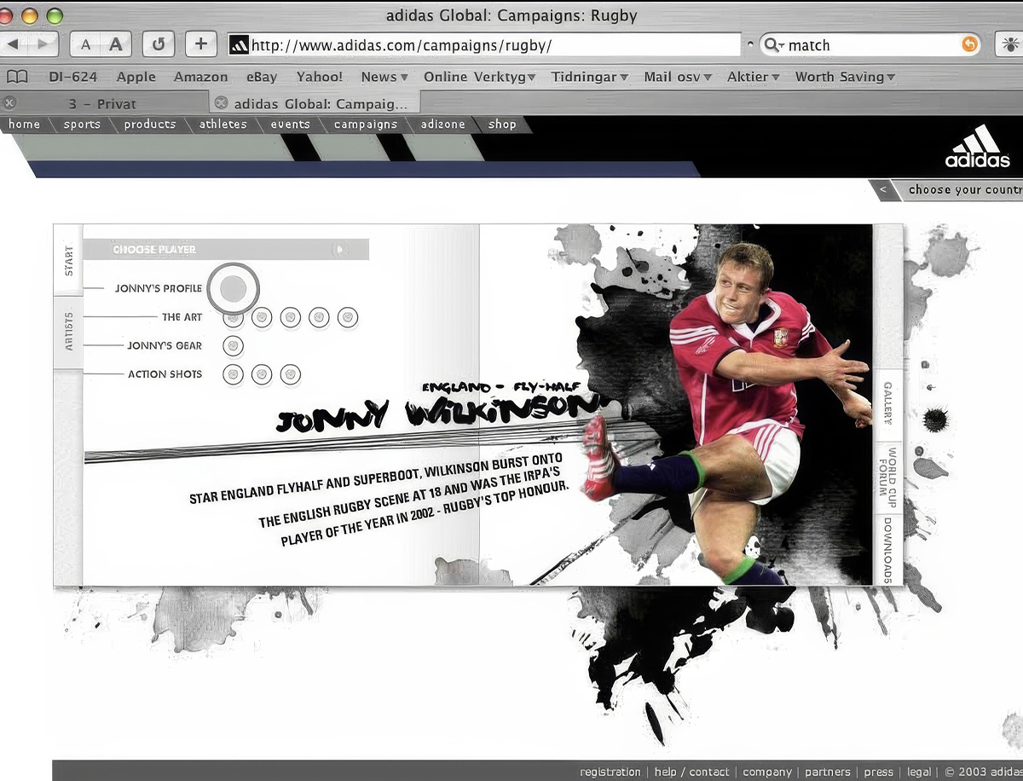Viewport: 1023px width, 781px height.
Task: Click the bug report icon in toolbar
Action: [x=1010, y=44]
